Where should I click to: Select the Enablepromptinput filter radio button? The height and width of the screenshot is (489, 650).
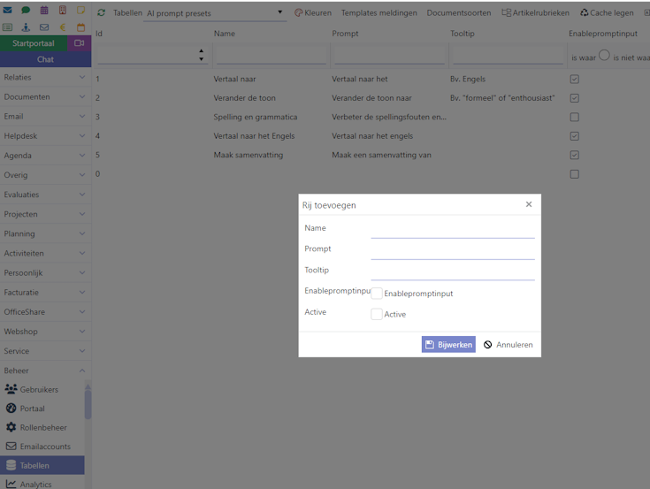tap(604, 55)
